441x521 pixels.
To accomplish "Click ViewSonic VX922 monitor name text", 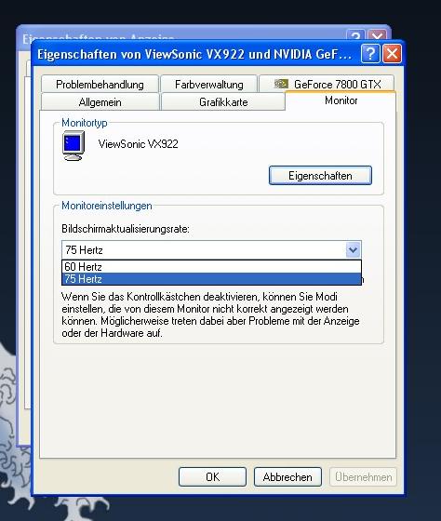I will pos(139,144).
